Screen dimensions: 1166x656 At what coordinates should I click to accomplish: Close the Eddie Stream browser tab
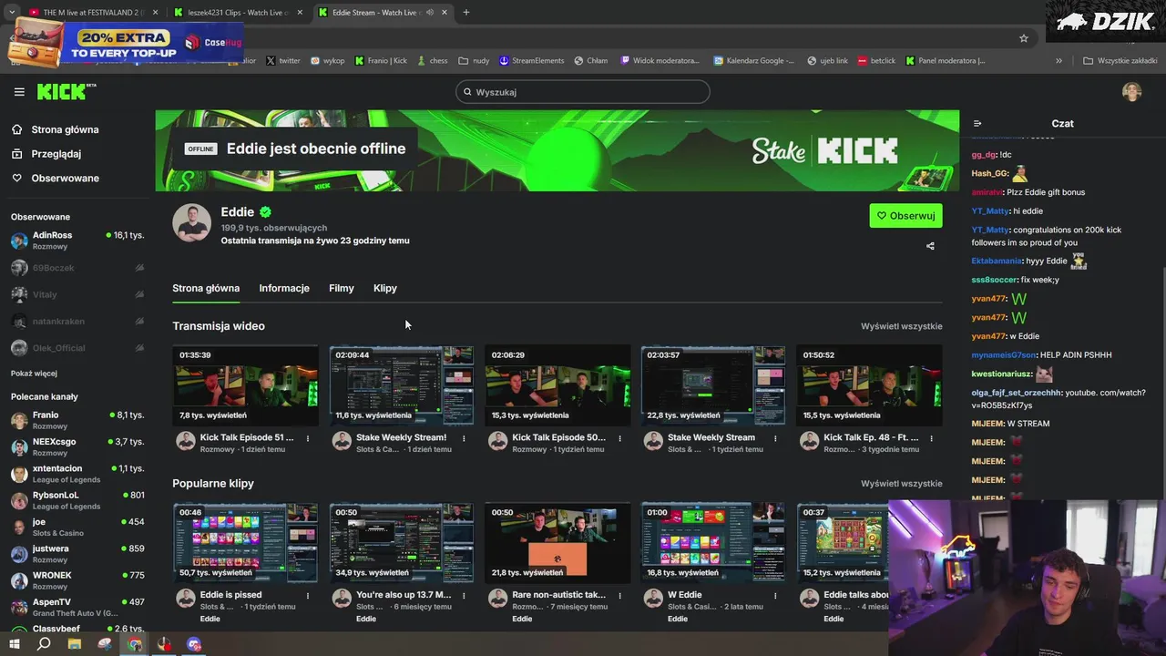pos(444,13)
